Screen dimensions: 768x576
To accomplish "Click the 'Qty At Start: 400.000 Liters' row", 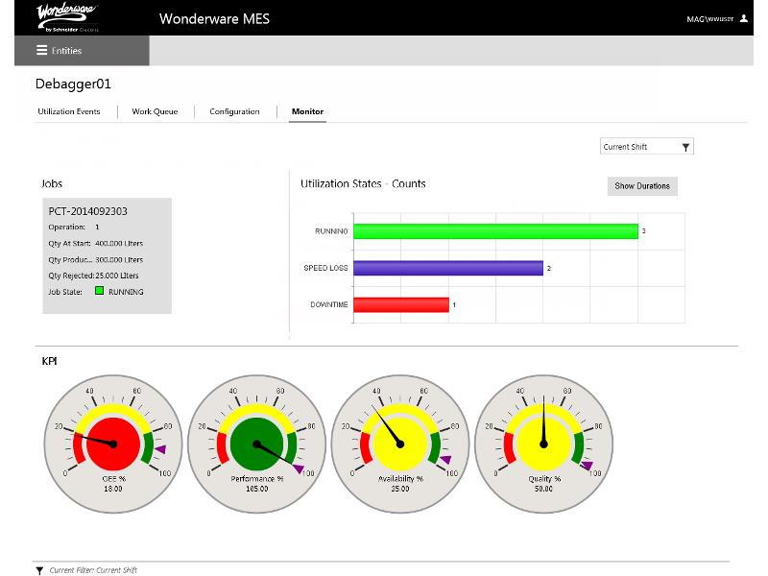I will click(96, 244).
